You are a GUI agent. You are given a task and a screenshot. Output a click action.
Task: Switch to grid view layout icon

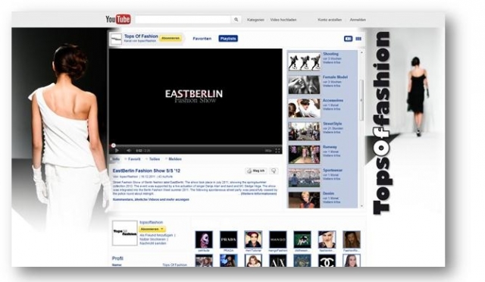358,39
